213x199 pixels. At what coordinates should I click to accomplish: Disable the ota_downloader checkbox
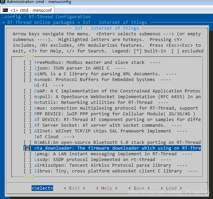coord(28,148)
